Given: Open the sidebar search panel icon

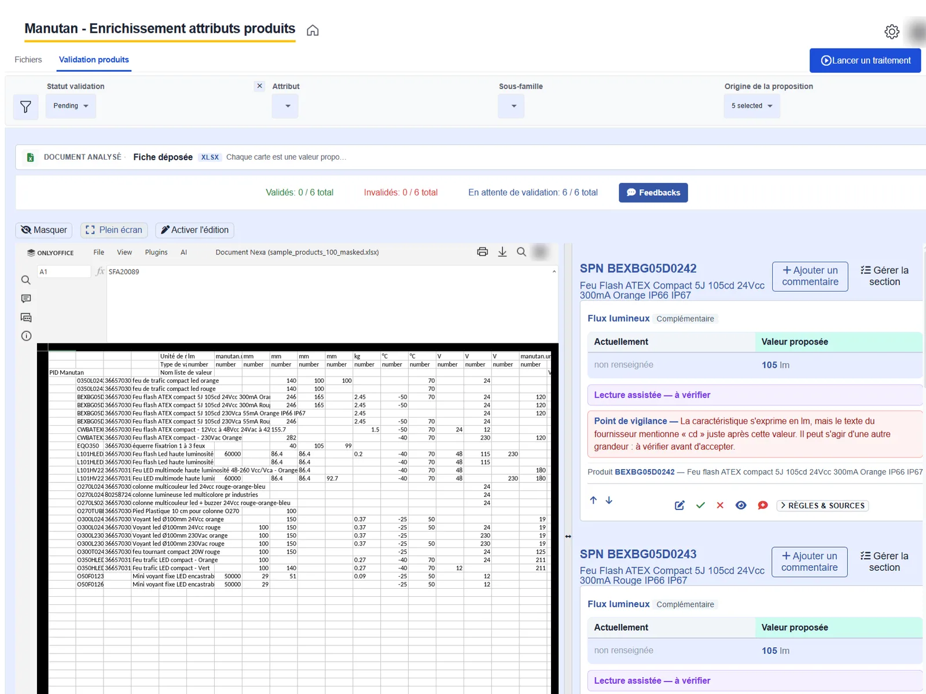Looking at the screenshot, I should click(x=26, y=280).
